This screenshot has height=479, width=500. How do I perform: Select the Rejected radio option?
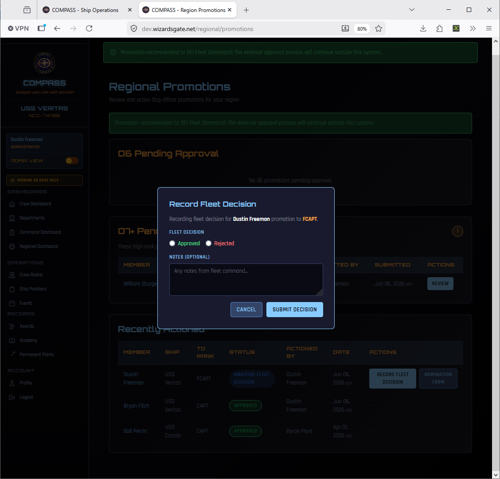tap(208, 243)
